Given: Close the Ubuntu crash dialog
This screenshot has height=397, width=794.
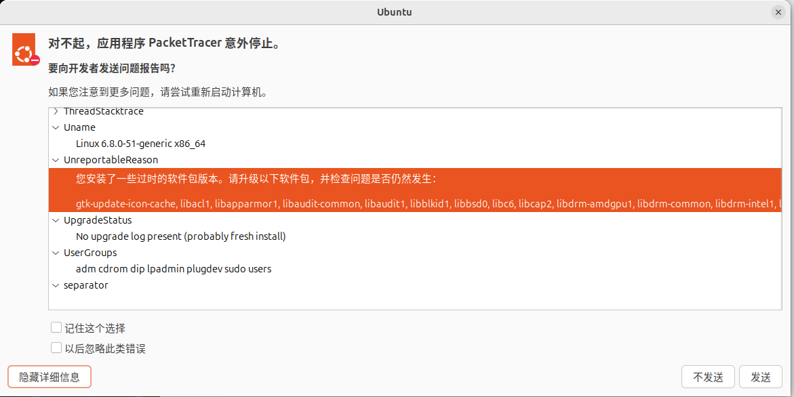Looking at the screenshot, I should (778, 12).
